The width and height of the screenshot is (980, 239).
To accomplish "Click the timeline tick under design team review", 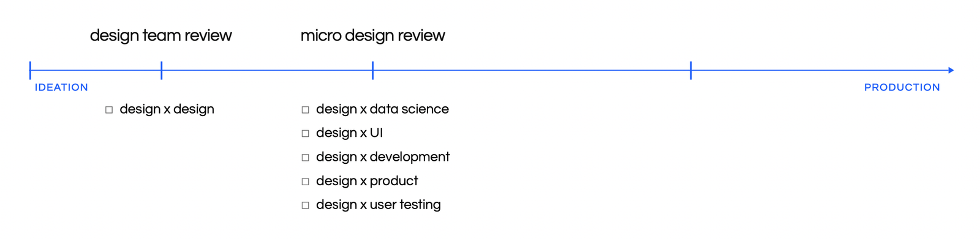I will [161, 70].
